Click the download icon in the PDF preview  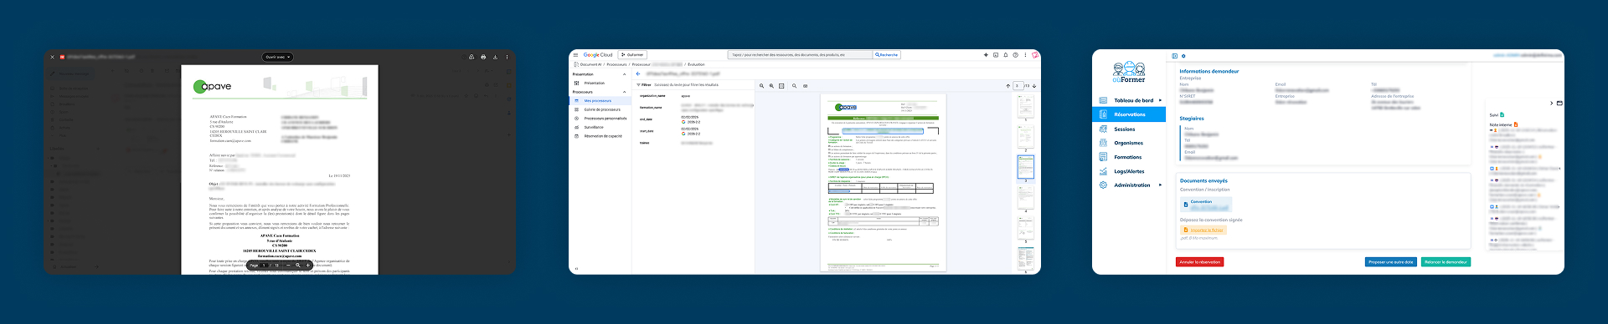[x=495, y=57]
